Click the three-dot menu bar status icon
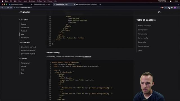The width and height of the screenshot is (180, 101). click(x=168, y=1)
